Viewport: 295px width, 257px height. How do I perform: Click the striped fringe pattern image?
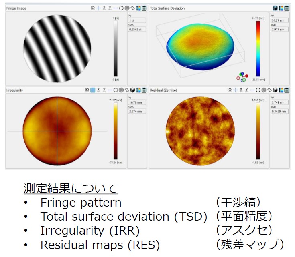coord(57,49)
